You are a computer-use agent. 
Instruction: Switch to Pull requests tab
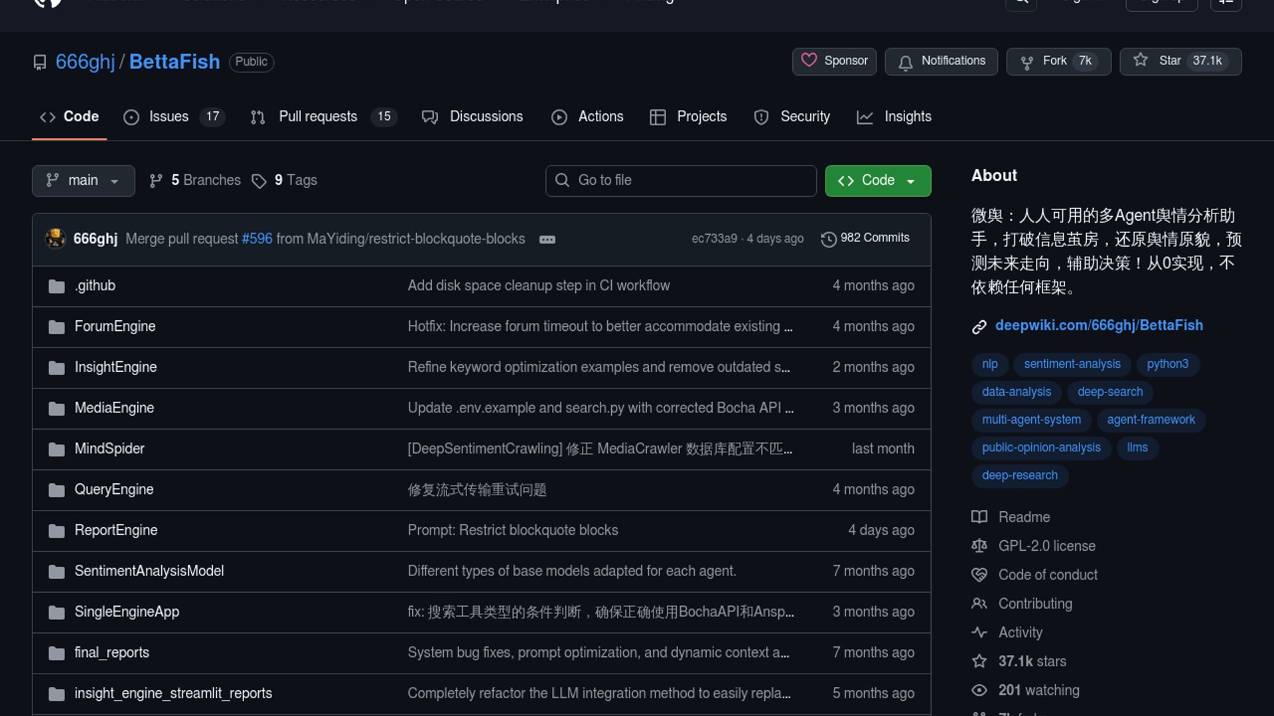(318, 117)
